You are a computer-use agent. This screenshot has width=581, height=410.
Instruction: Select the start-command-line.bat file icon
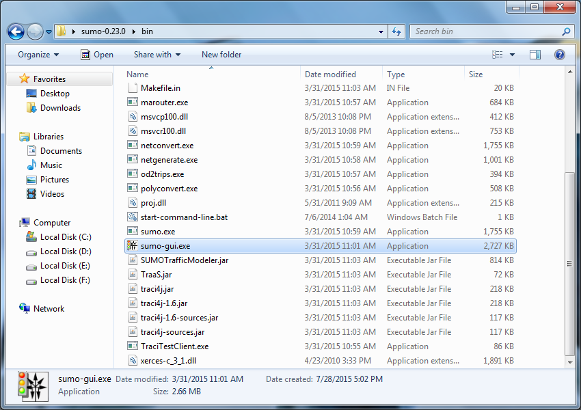(x=133, y=217)
